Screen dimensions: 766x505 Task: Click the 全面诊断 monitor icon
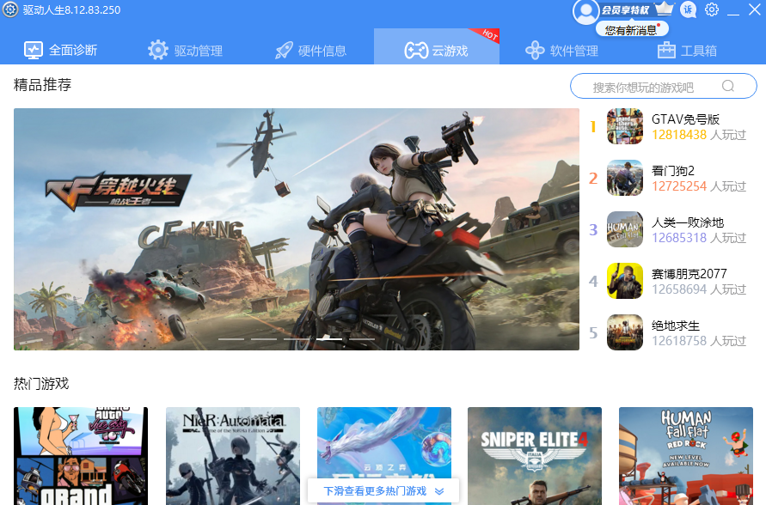[x=34, y=51]
